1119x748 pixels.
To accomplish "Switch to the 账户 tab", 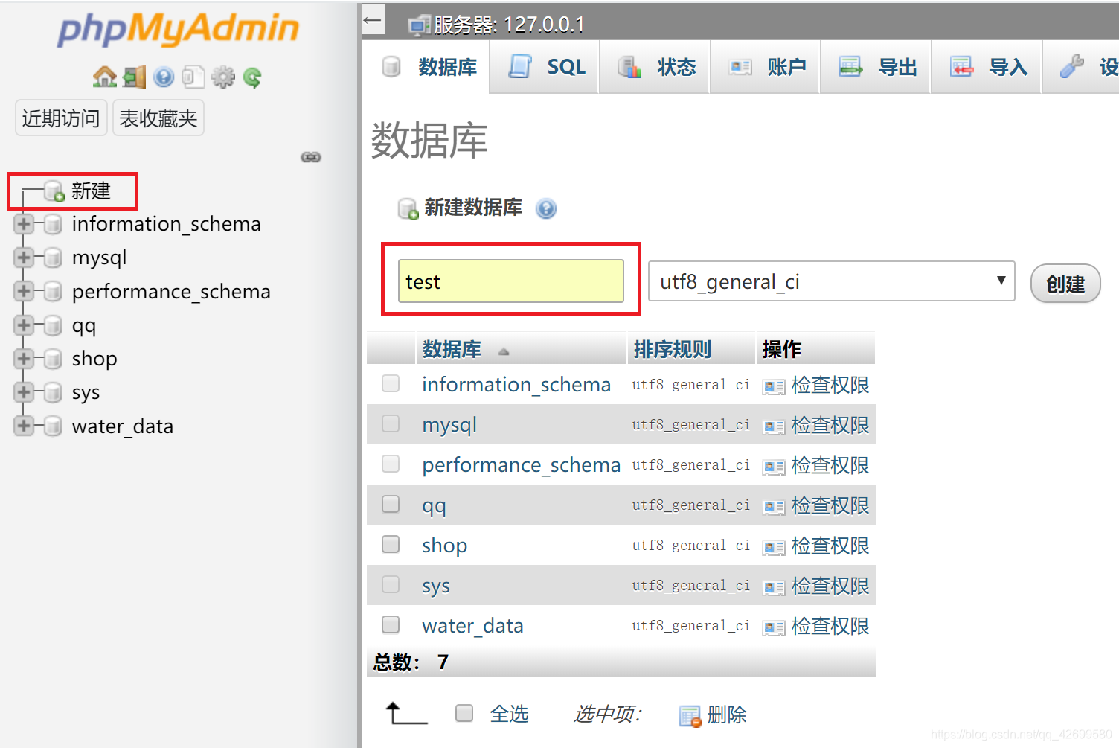I will tap(766, 67).
